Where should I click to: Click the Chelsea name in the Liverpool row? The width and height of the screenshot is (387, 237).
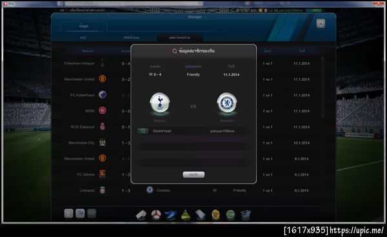(163, 191)
